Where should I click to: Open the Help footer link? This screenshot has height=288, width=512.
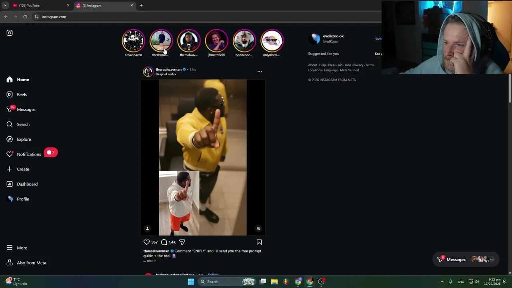point(322,65)
